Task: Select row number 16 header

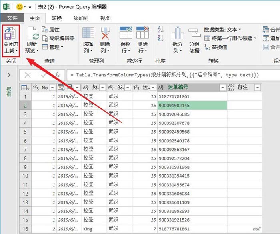Action: pyautogui.click(x=25, y=229)
